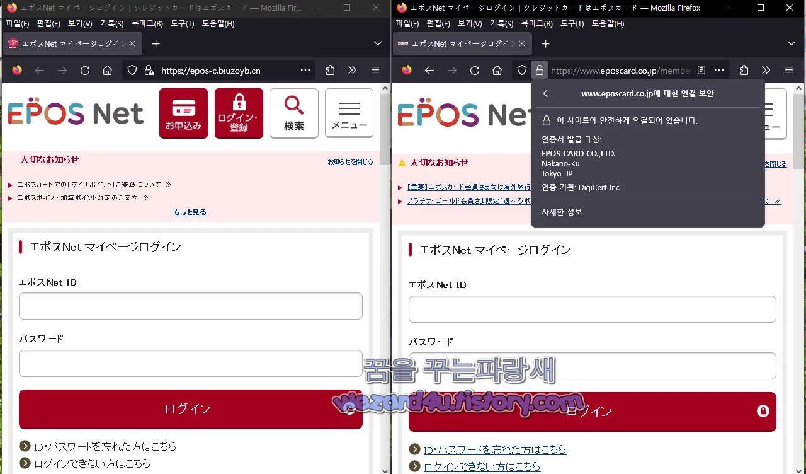Open extensions puzzle icon in left window
The width and height of the screenshot is (806, 474).
(330, 71)
